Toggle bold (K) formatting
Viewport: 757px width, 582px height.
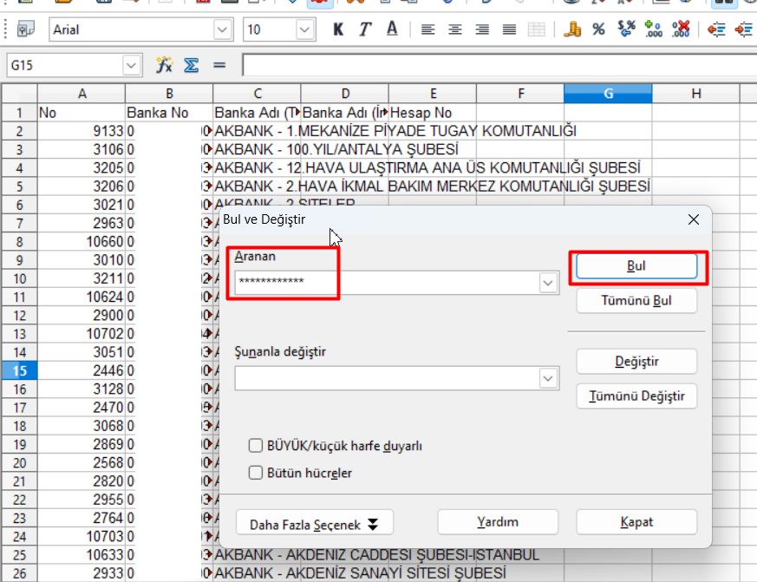(338, 30)
